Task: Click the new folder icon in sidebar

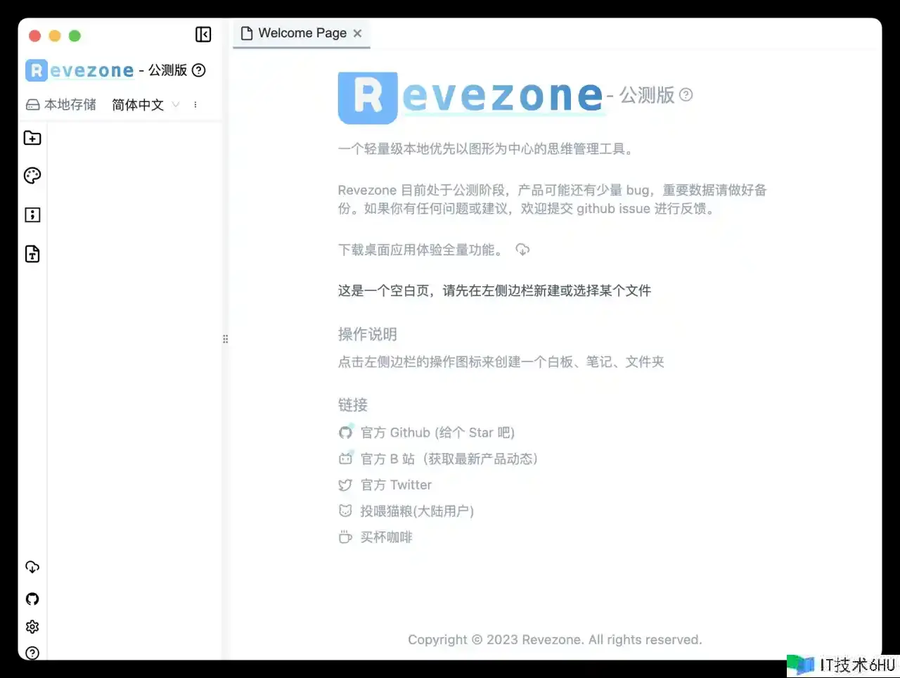Action: pyautogui.click(x=32, y=138)
